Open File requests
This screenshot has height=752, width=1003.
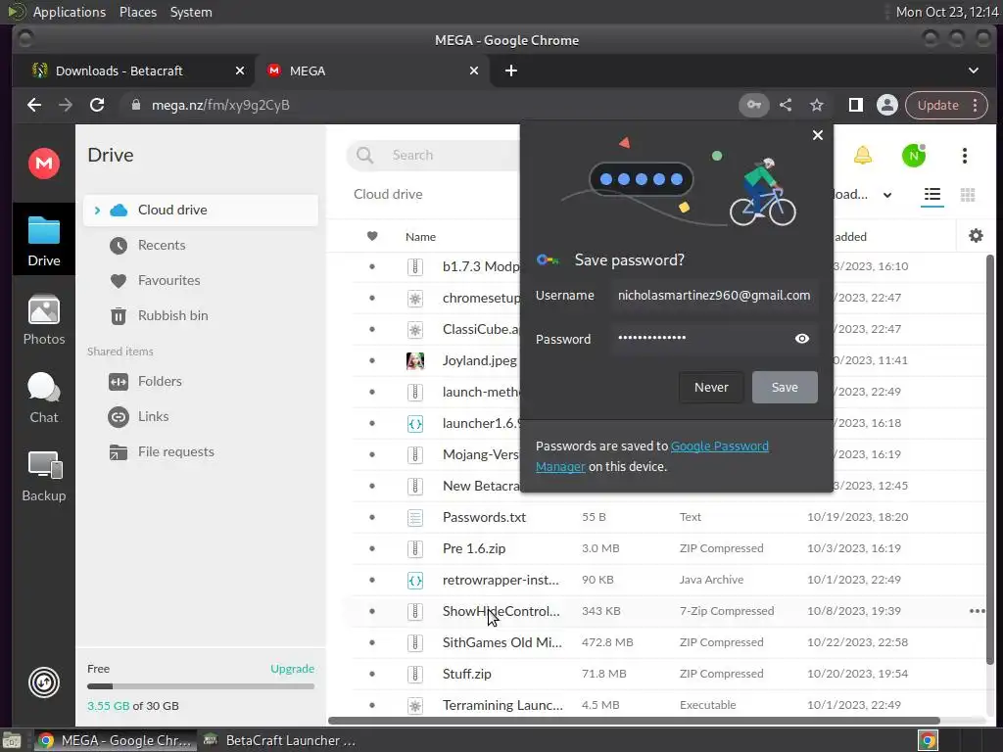click(200, 451)
